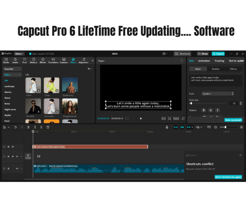Adjust the font size stepper arrows
The width and height of the screenshot is (246, 197).
[x=241, y=103]
